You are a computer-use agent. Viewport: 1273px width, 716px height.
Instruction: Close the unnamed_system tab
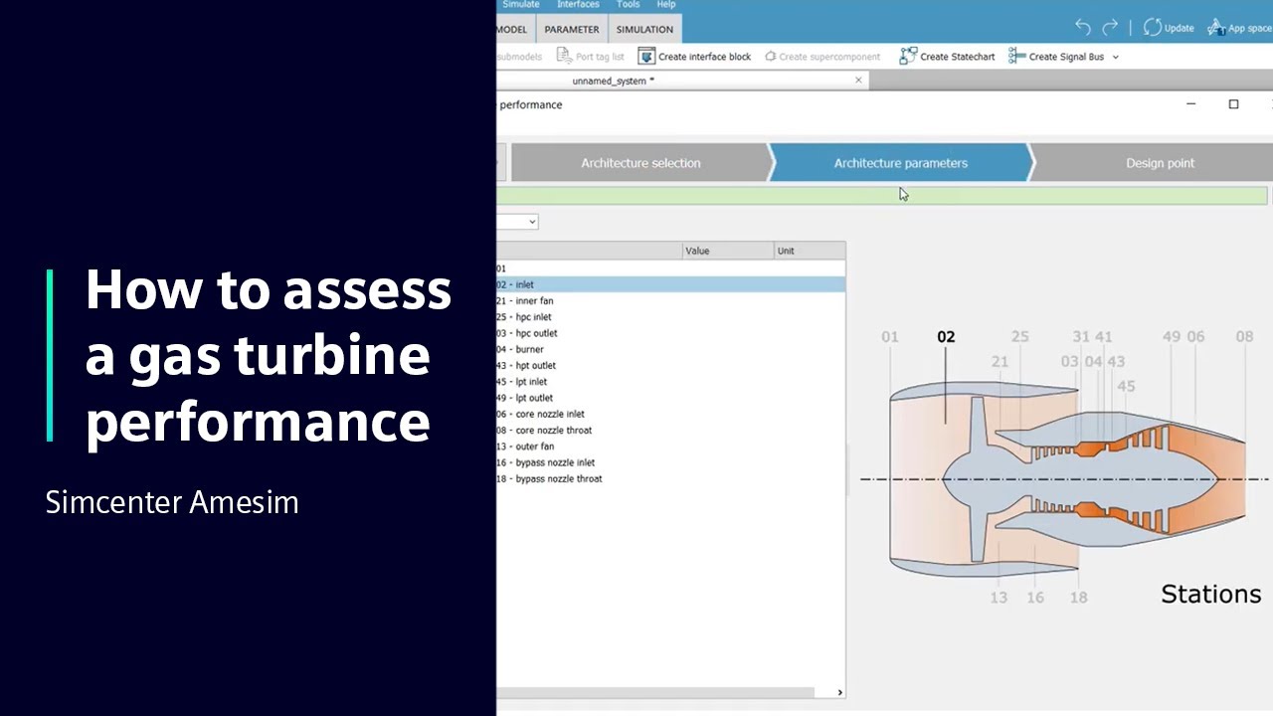click(x=858, y=81)
